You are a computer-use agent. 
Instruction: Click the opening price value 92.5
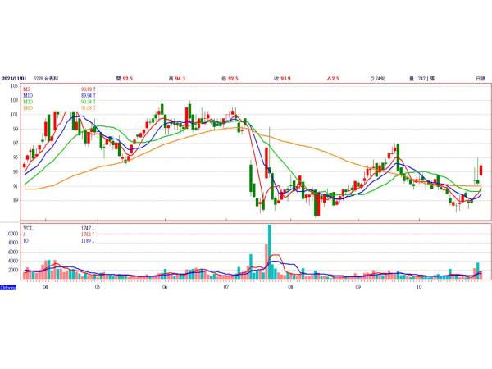125,78
